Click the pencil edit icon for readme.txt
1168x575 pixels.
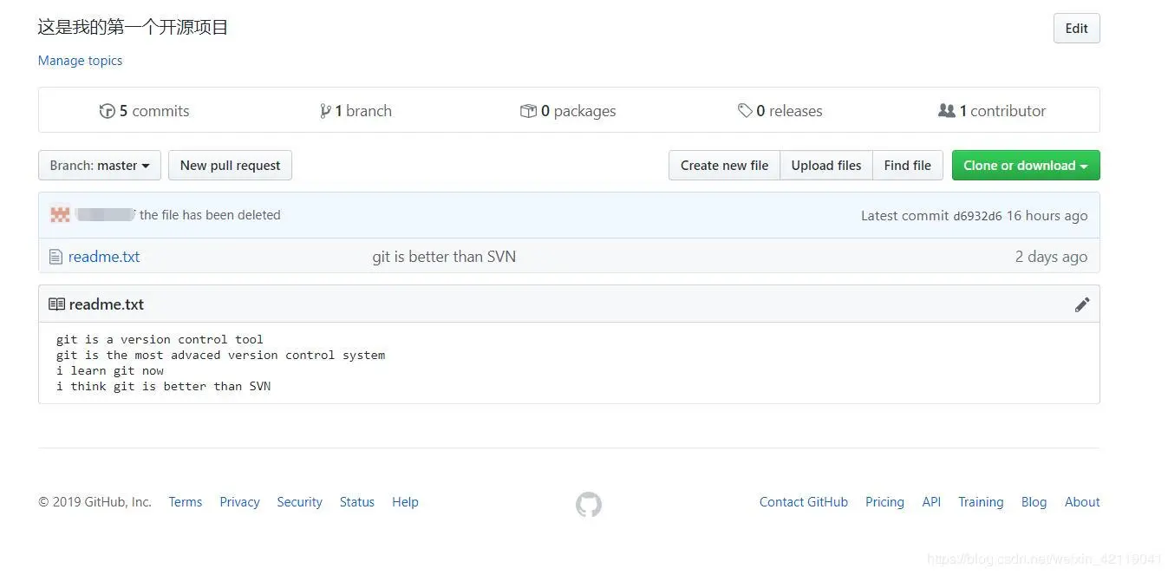click(x=1081, y=304)
